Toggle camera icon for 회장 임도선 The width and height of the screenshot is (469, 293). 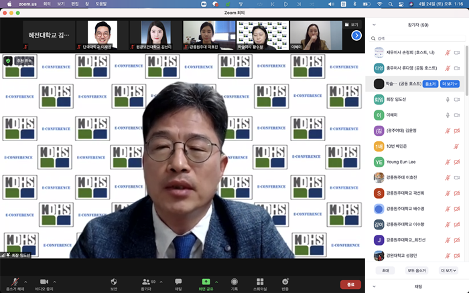457,100
